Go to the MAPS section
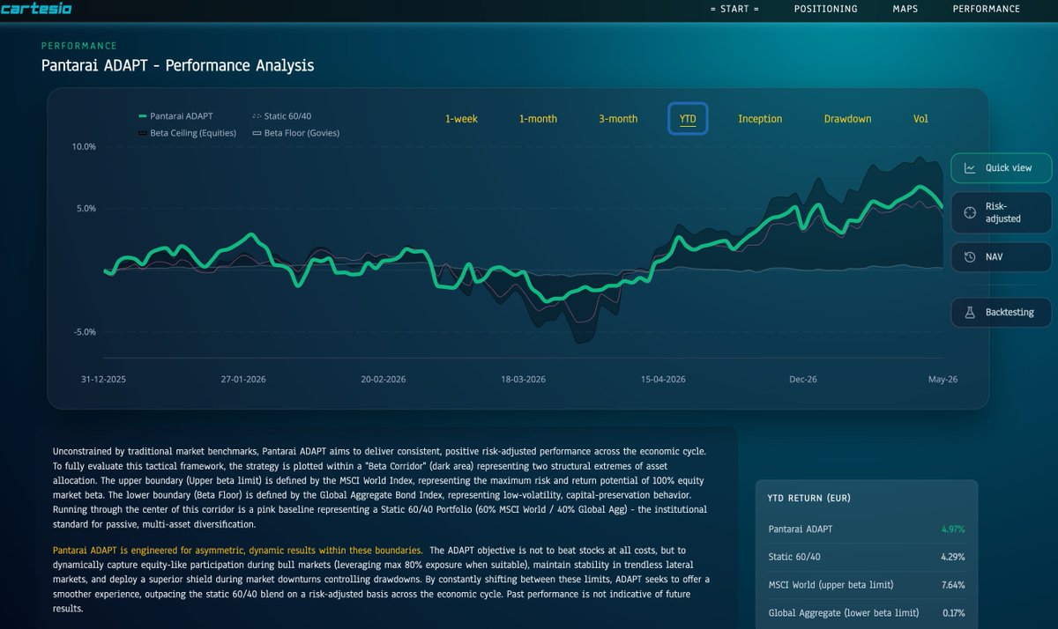Screen dimensions: 1058x629 [x=905, y=9]
